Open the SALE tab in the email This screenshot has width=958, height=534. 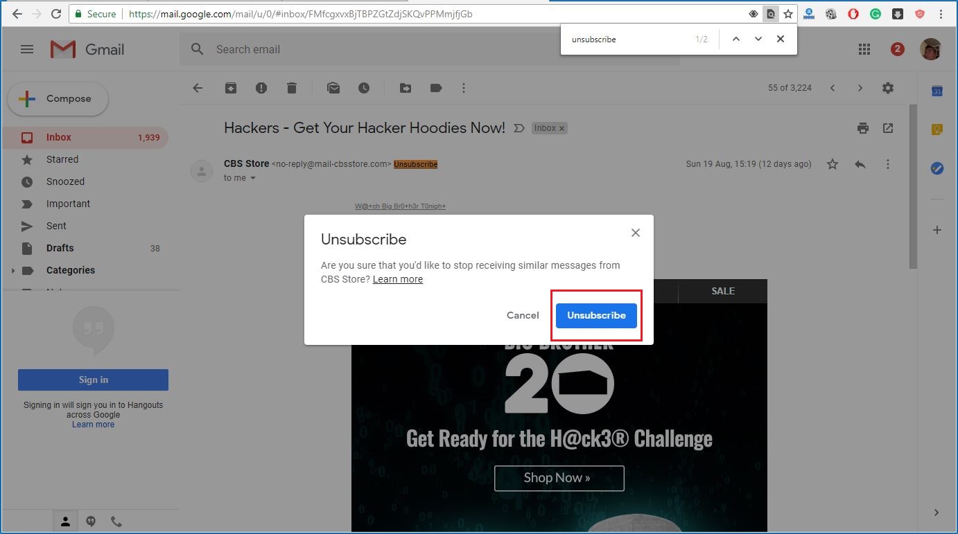[x=723, y=291]
